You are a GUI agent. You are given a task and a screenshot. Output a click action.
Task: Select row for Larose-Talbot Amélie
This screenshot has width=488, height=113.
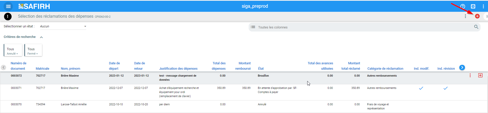tap(244, 106)
